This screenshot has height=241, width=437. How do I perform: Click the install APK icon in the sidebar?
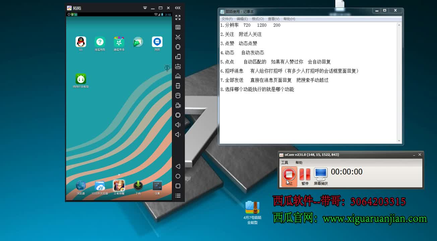(178, 66)
